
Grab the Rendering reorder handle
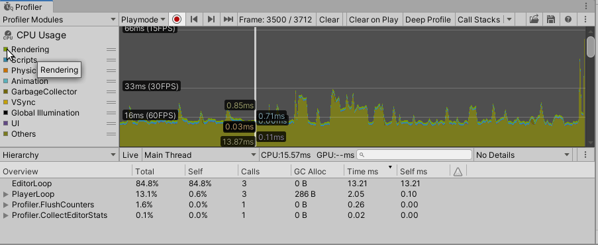point(111,50)
